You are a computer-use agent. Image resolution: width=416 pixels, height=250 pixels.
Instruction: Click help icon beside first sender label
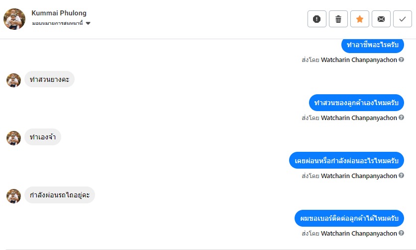point(401,60)
